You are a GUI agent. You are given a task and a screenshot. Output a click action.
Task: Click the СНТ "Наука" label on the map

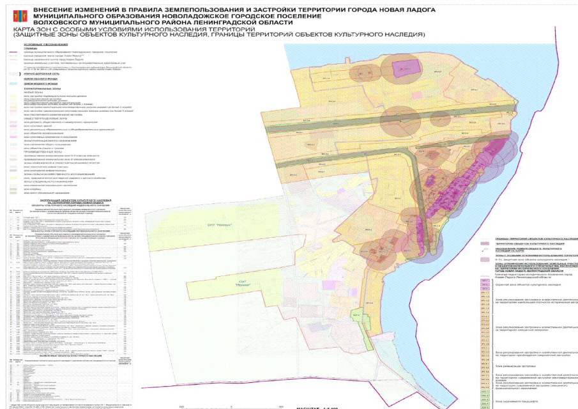pos(242,284)
